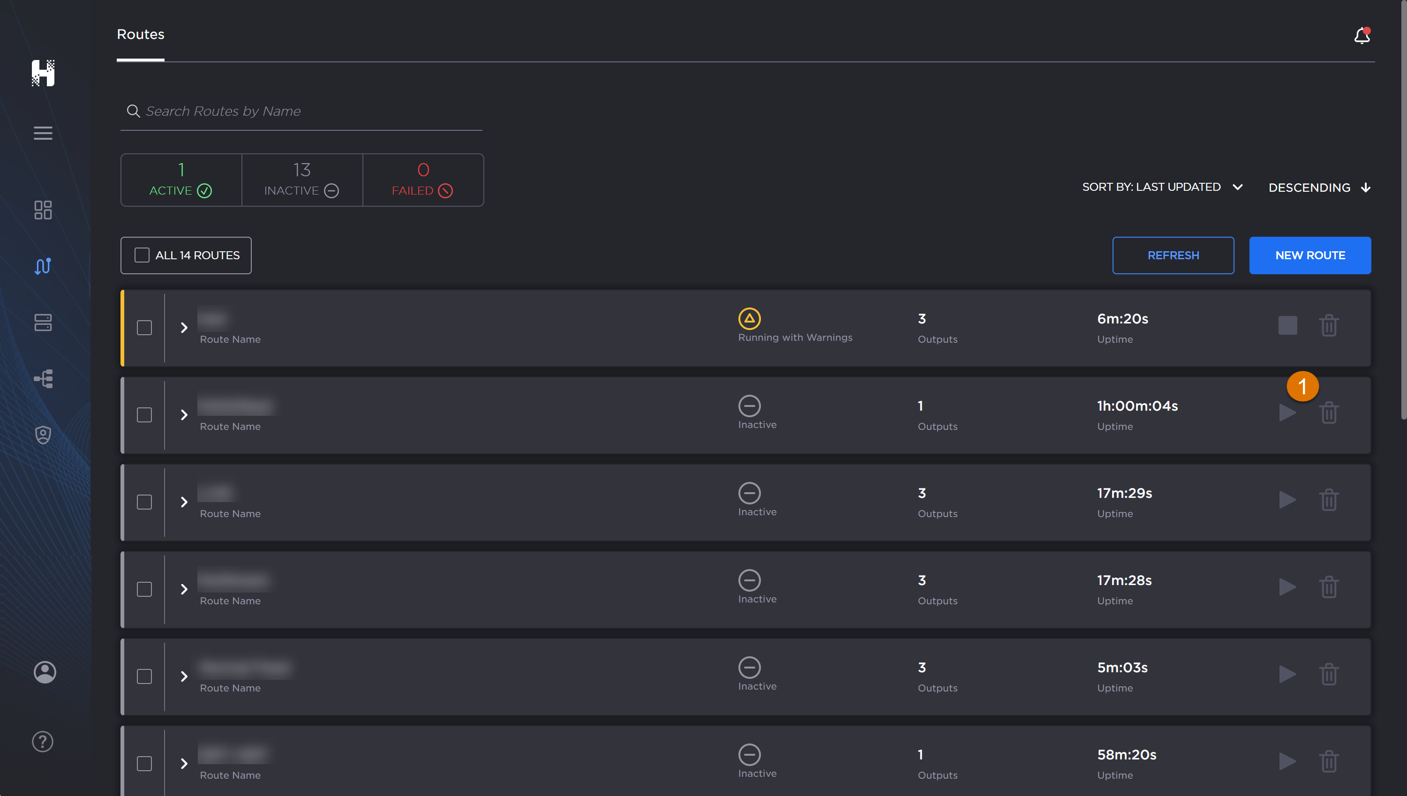Image resolution: width=1407 pixels, height=796 pixels.
Task: Stop the Running with Warnings route
Action: pos(1287,325)
